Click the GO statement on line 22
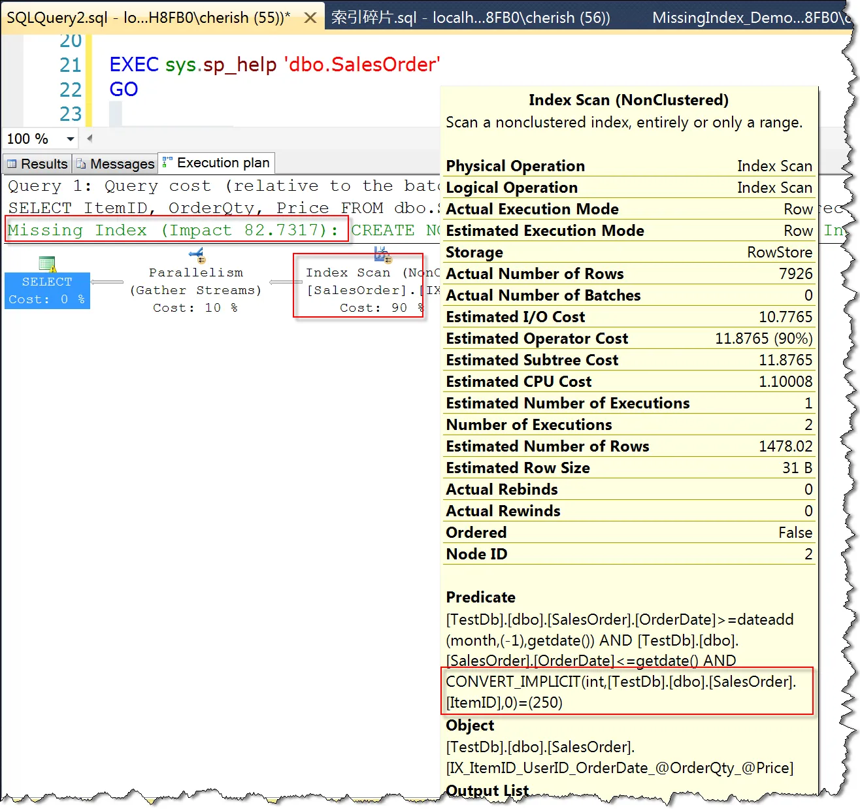Image resolution: width=860 pixels, height=809 pixels. 124,89
